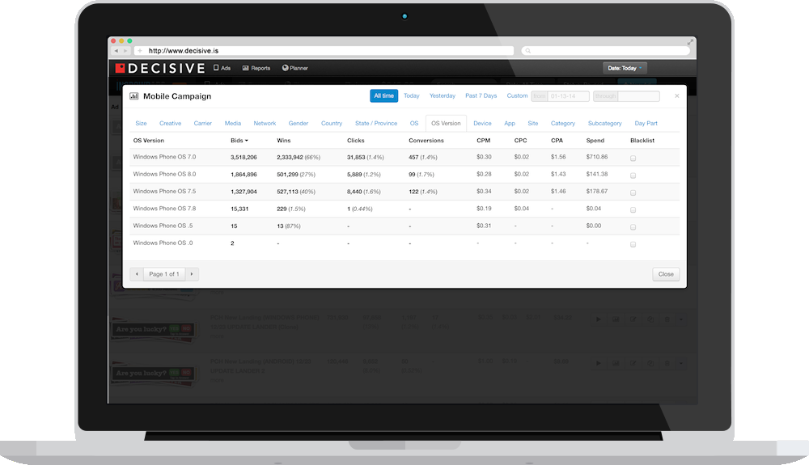Go to previous page with left arrow
Image resolution: width=809 pixels, height=465 pixels.
(x=137, y=274)
